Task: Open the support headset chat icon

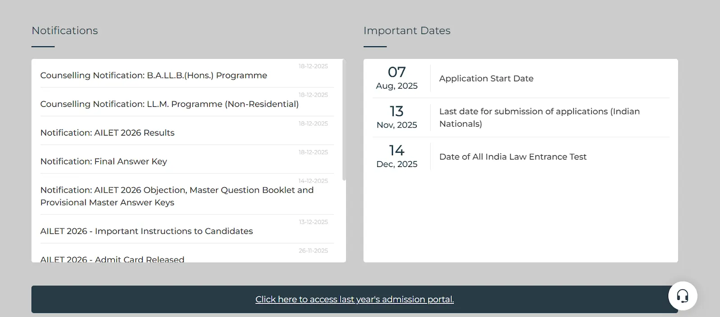Action: coord(682,296)
